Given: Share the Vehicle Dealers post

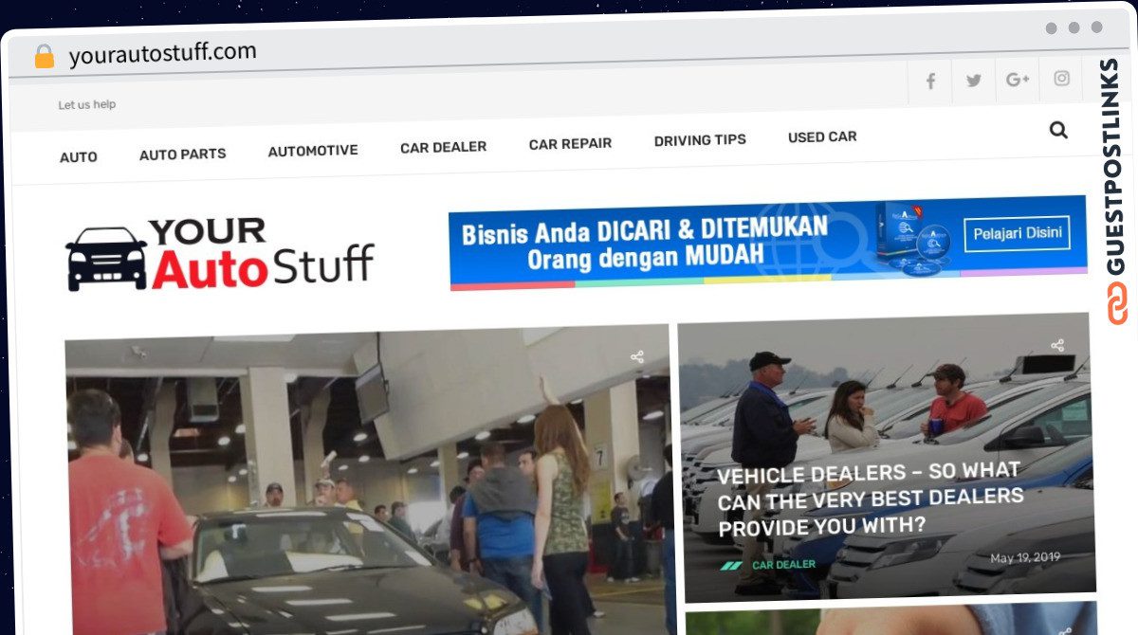Looking at the screenshot, I should coord(1057,346).
